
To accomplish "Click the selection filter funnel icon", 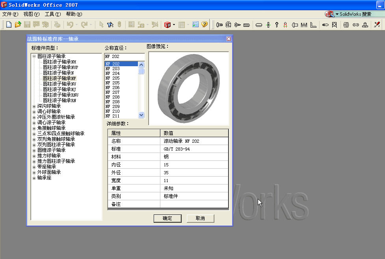I will [110, 24].
